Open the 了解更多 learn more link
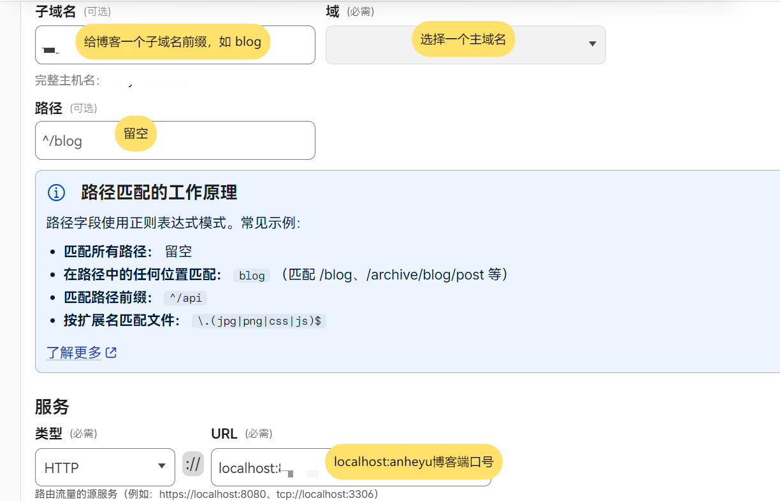Image resolution: width=780 pixels, height=501 pixels. pos(74,352)
